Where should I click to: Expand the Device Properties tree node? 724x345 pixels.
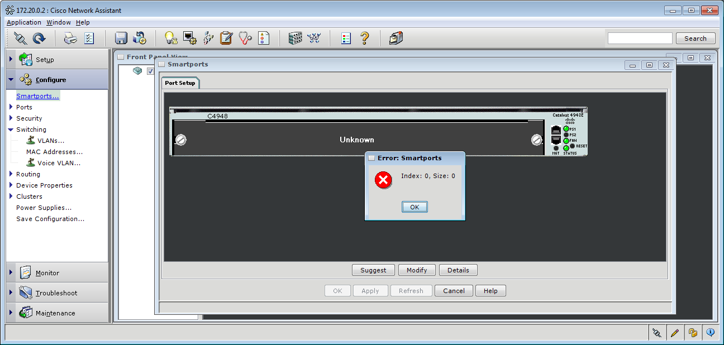point(11,185)
